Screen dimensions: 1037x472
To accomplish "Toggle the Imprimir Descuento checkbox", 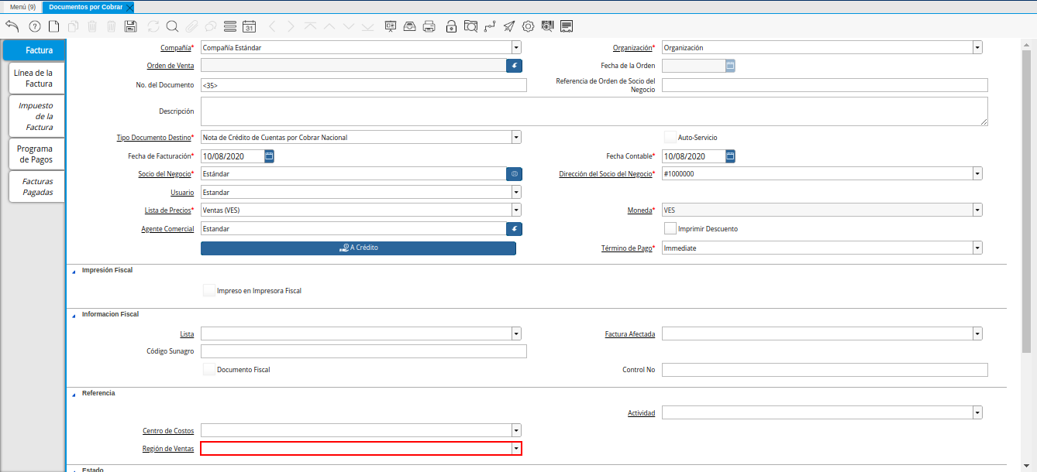I will pos(671,228).
